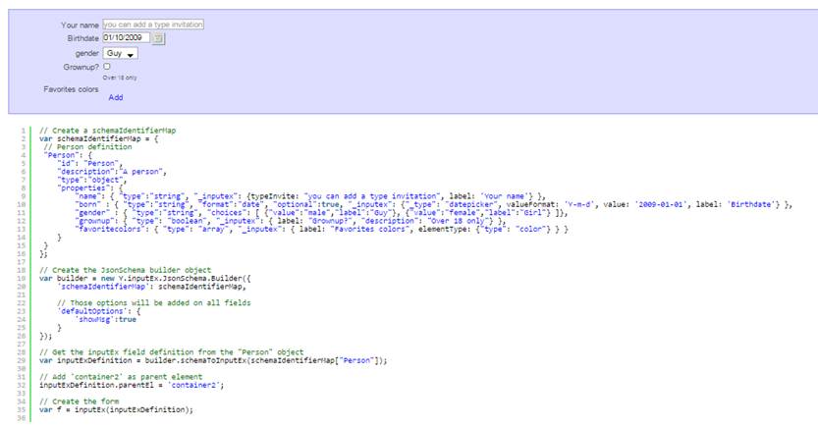Viewport: 818px width, 427px height.
Task: Tick the Grownup? checkbox
Action: (x=107, y=67)
